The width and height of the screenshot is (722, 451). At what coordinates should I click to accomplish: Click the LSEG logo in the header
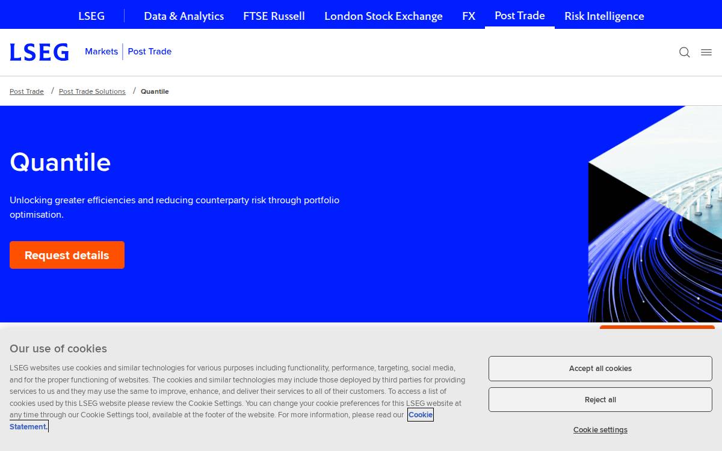click(x=39, y=52)
